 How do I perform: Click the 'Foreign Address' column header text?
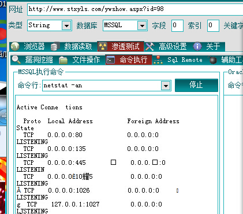coord(154,121)
